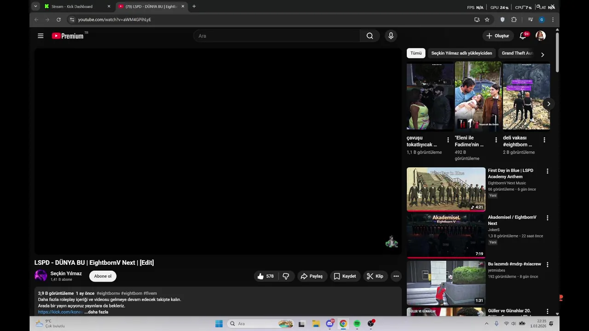Open Bu lazımdı video thumbnail
The height and width of the screenshot is (331, 589).
point(446,283)
